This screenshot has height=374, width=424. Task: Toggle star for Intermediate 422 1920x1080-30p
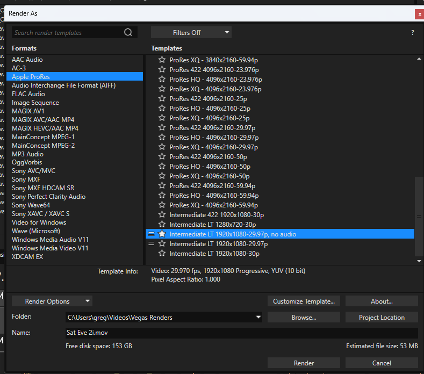tap(162, 215)
